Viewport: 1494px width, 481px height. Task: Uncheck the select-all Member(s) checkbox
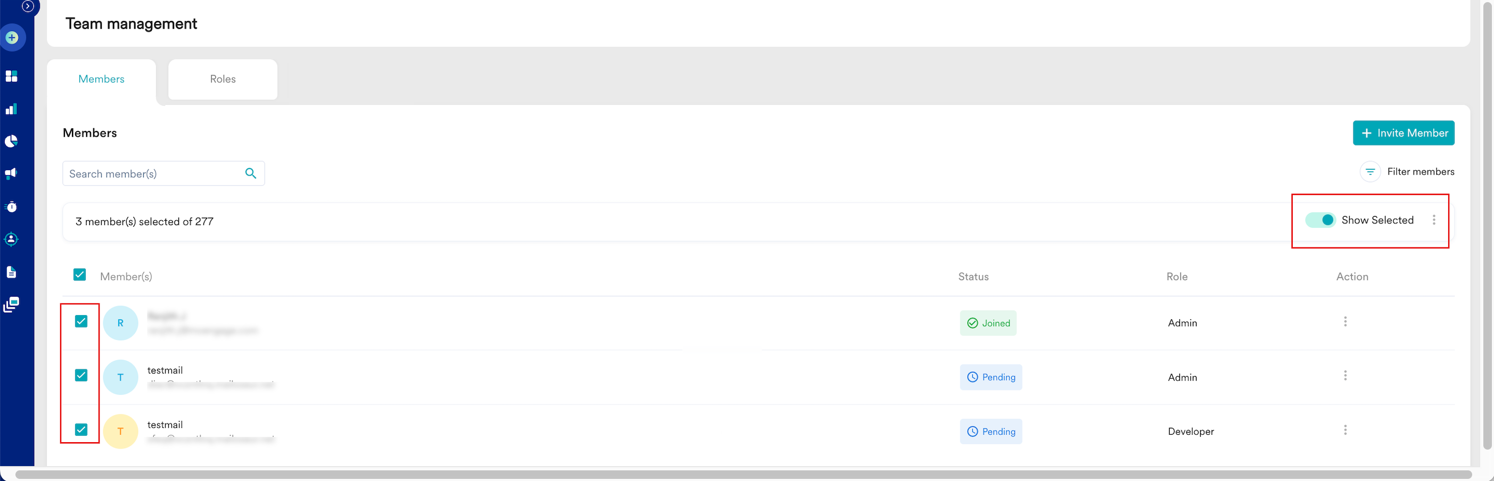79,275
